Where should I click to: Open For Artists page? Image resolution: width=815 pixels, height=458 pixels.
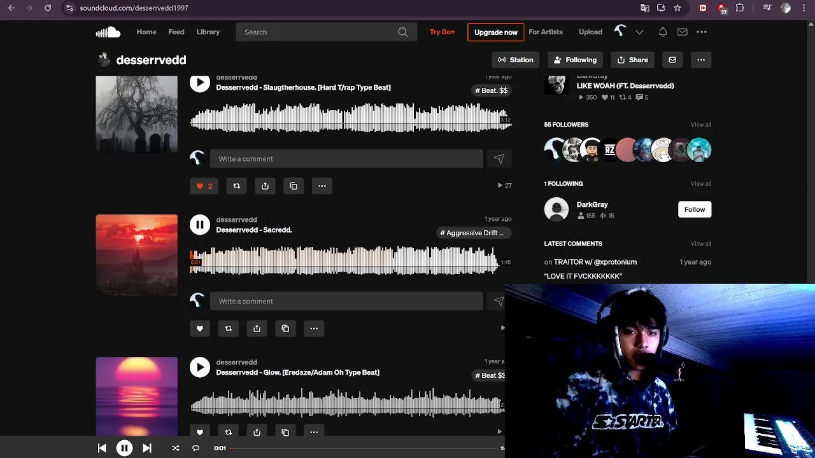click(546, 32)
